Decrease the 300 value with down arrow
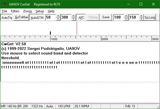Viewport: 160px width, 109px height. (x=73, y=19)
